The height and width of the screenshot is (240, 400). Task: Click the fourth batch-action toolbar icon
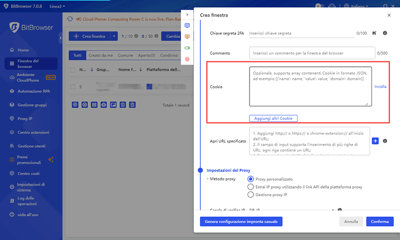point(103,105)
